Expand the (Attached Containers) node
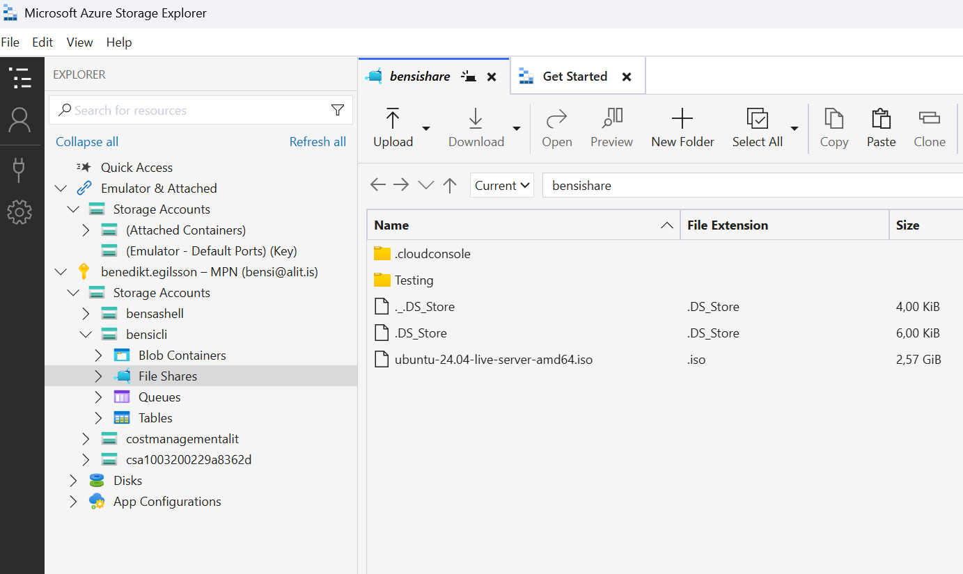Viewport: 963px width, 574px height. tap(86, 230)
